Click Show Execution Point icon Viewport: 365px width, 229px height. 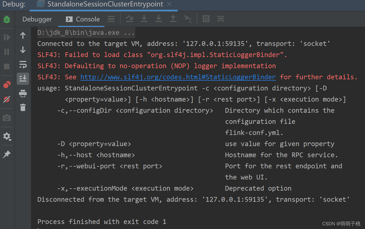pyautogui.click(x=129, y=19)
